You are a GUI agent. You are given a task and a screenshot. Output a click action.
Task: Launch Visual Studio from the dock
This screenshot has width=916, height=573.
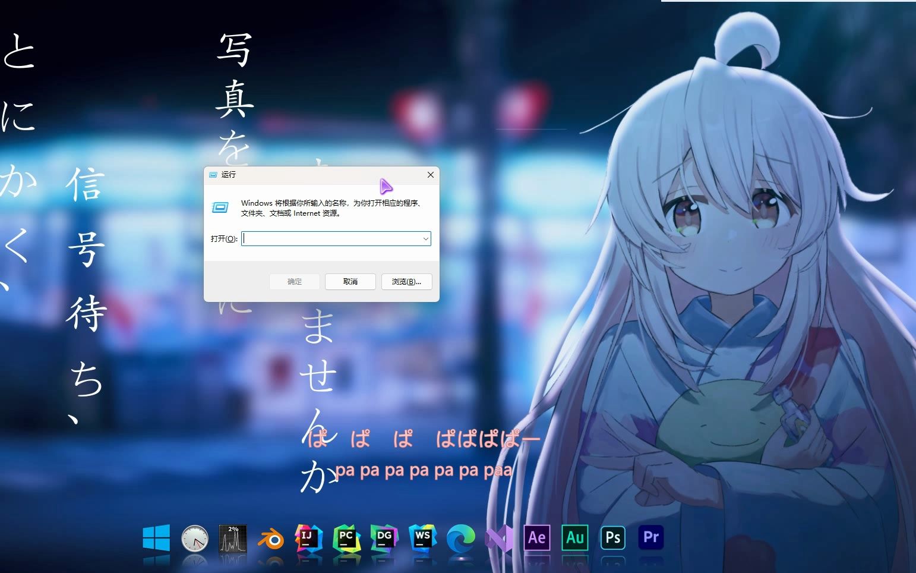pos(499,539)
